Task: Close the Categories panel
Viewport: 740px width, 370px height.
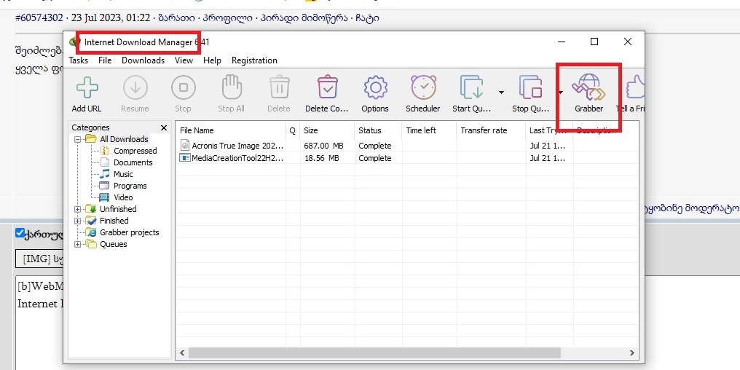Action: pos(164,128)
